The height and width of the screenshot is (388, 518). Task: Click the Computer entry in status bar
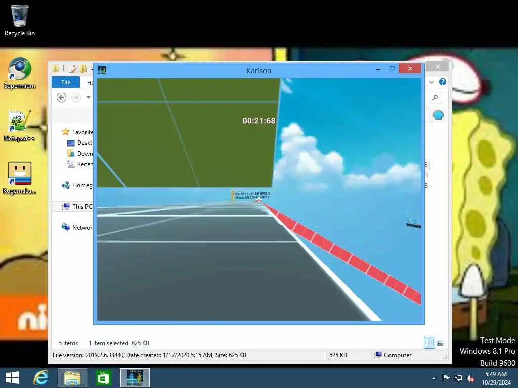pos(393,355)
